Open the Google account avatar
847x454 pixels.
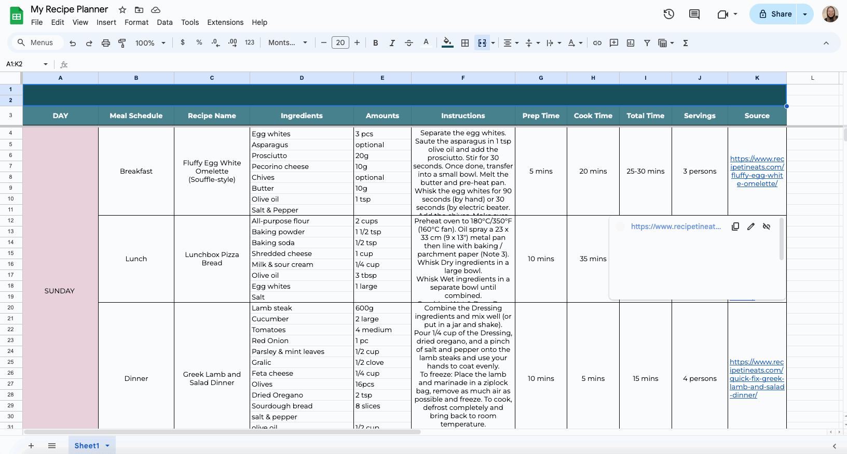pyautogui.click(x=830, y=14)
